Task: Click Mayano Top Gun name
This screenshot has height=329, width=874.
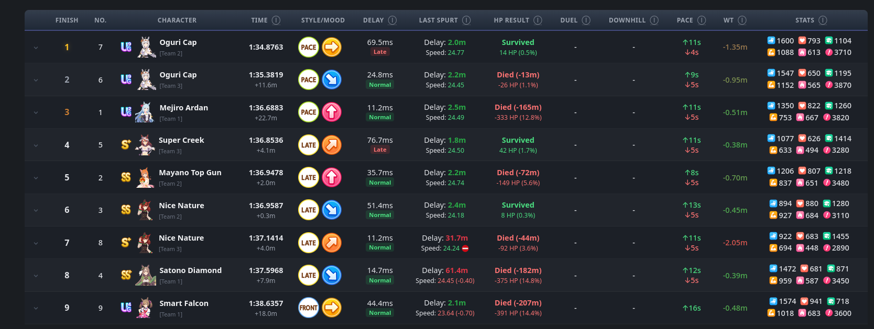Action: point(190,173)
